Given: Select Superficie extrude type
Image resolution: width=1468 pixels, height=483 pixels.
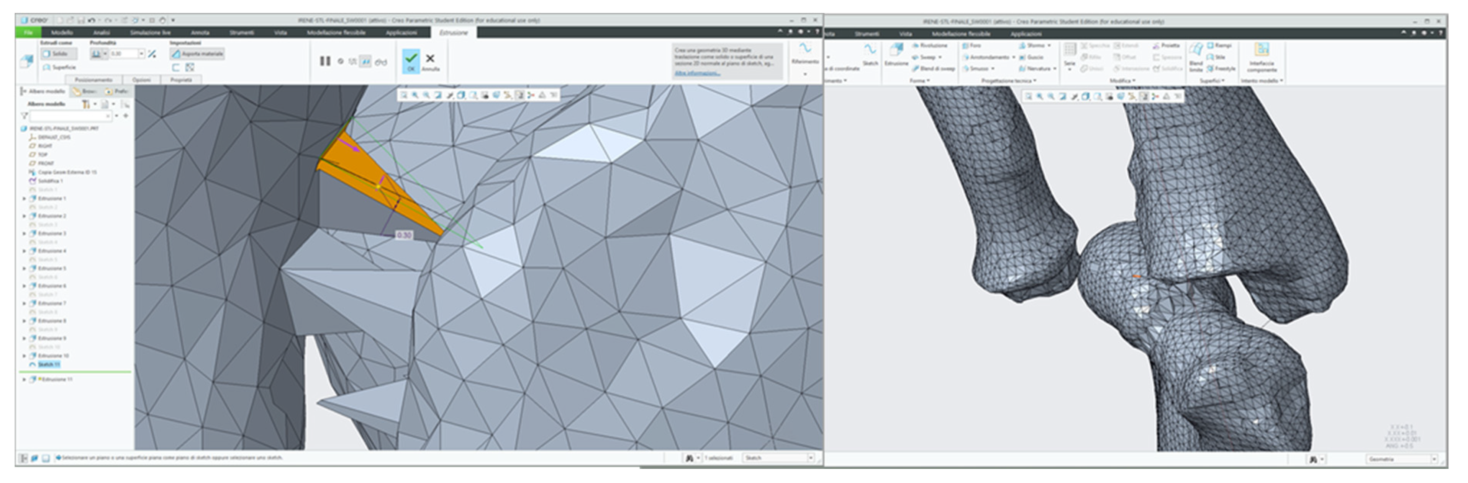Looking at the screenshot, I should [x=59, y=67].
